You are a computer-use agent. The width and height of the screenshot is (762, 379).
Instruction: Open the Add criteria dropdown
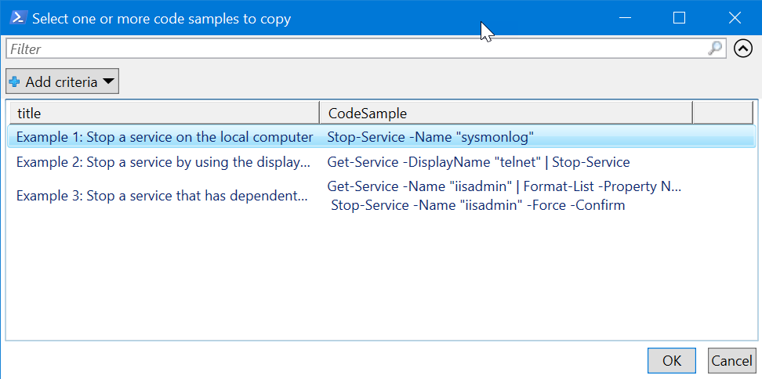[62, 81]
